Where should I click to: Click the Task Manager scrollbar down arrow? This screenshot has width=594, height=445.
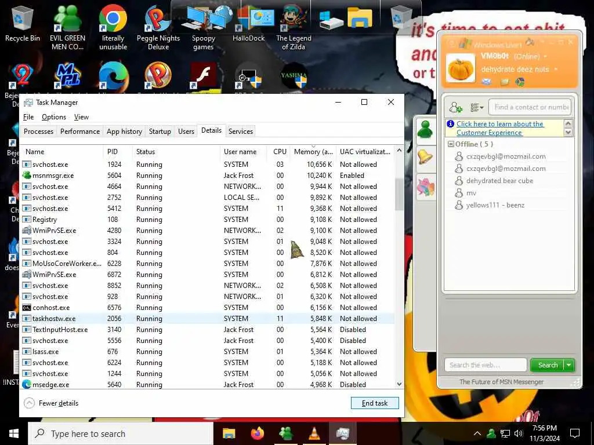399,384
